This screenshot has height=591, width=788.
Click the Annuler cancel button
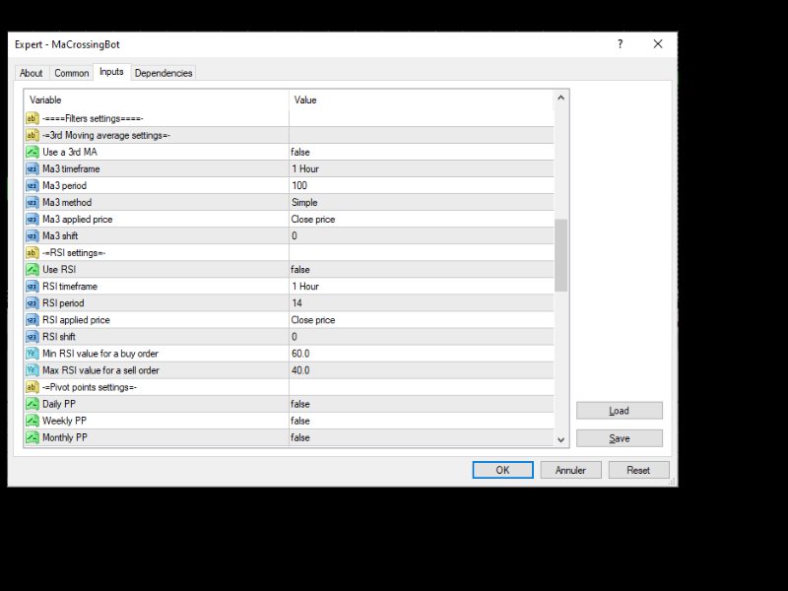[570, 470]
